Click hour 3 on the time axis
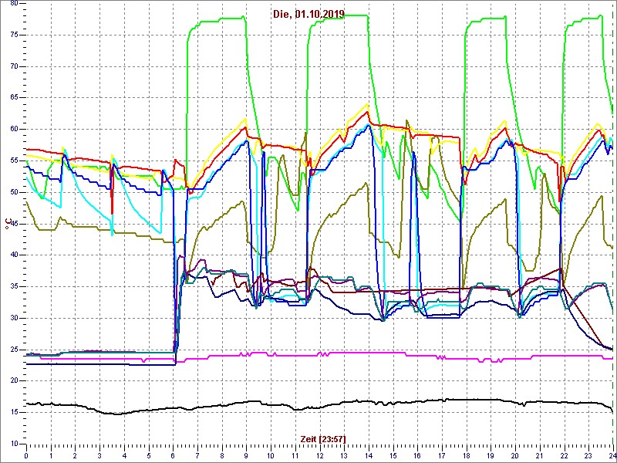This screenshot has width=617, height=463. click(99, 455)
